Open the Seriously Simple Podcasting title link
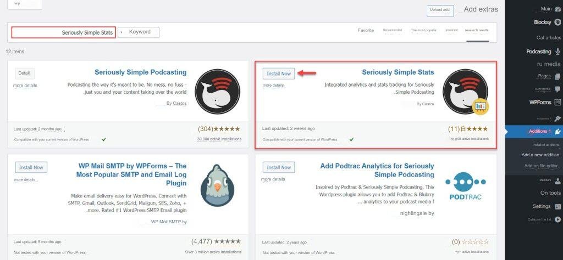The image size is (563, 260). (140, 72)
